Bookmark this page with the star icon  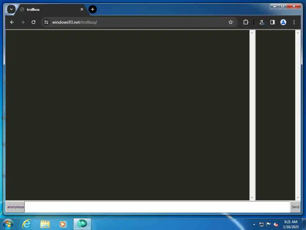(230, 22)
